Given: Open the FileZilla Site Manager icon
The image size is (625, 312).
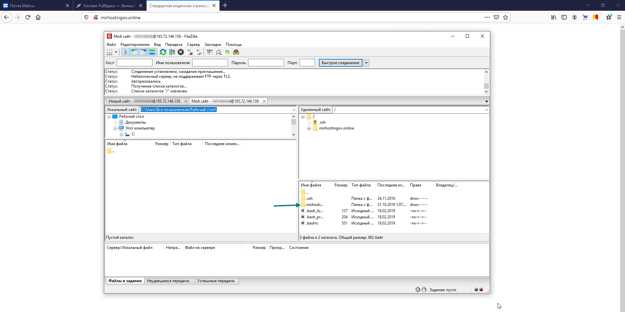Looking at the screenshot, I should (x=109, y=52).
